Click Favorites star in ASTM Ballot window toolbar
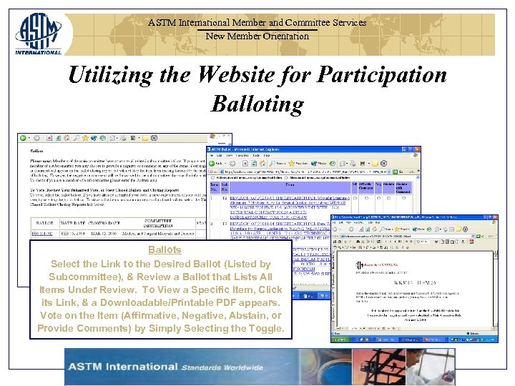This screenshot has width=515, height=386. pyautogui.click(x=292, y=164)
